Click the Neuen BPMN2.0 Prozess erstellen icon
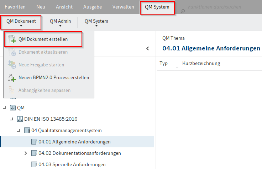Viewport: 262px width, 169px height. 12,77
